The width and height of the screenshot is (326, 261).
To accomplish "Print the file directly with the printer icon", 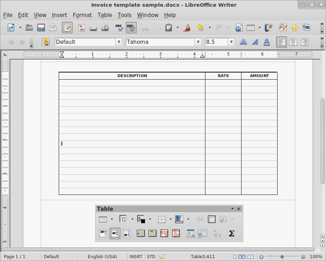I will [93, 28].
